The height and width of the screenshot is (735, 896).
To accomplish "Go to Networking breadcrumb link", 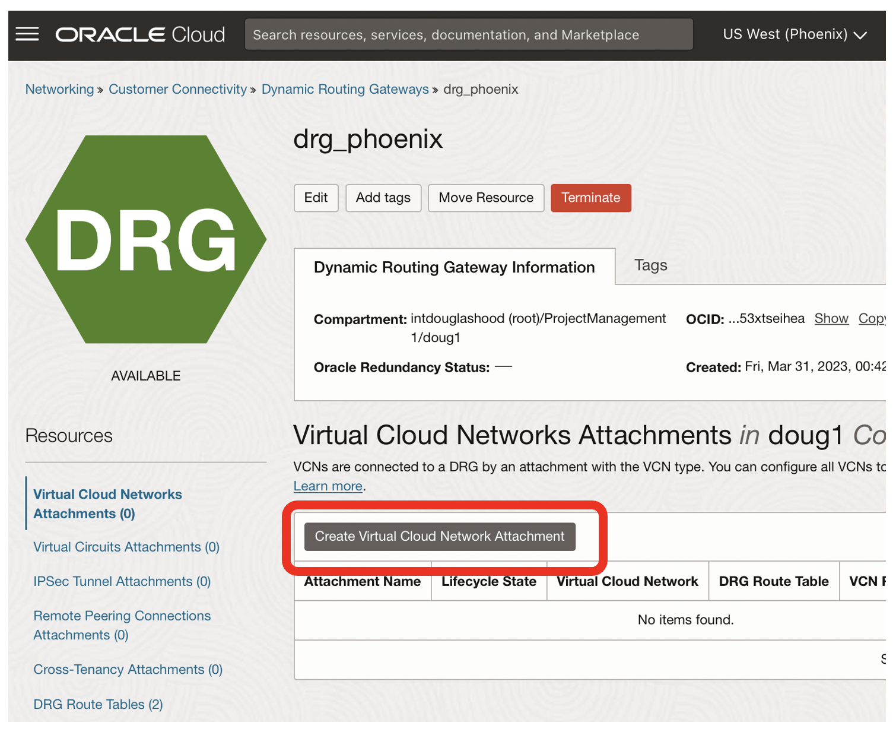I will (x=60, y=89).
